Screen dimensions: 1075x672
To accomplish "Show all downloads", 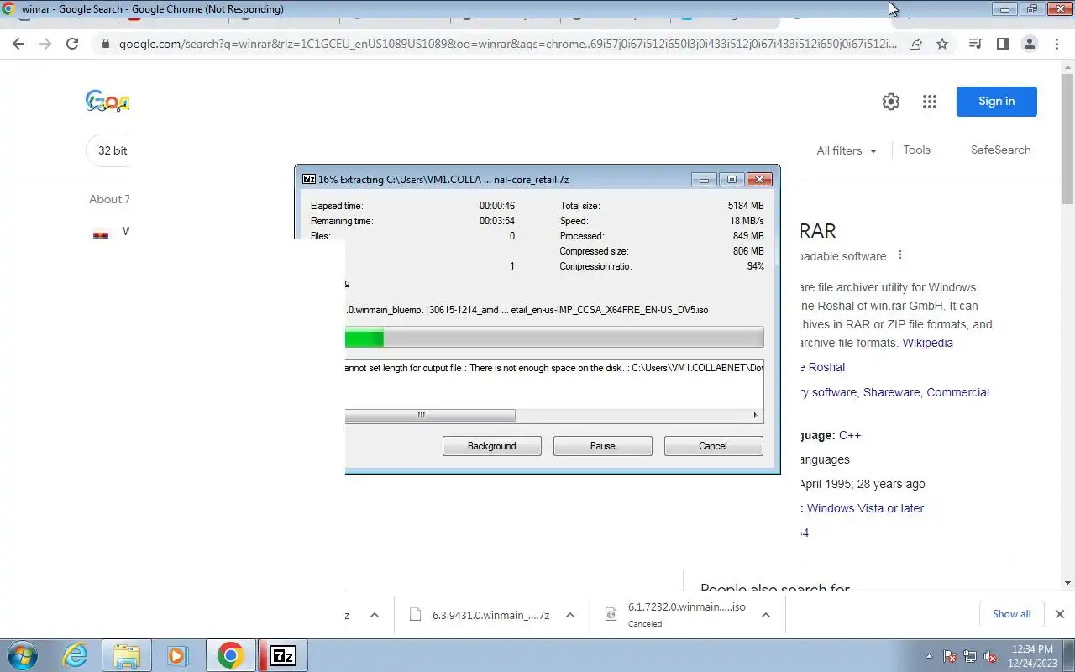I will pos(1011,614).
